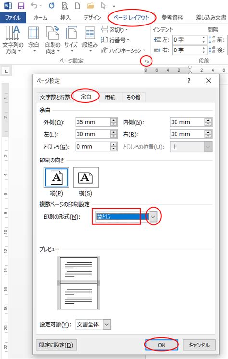
Task: Open the ファイル tab
Action: [x=13, y=18]
